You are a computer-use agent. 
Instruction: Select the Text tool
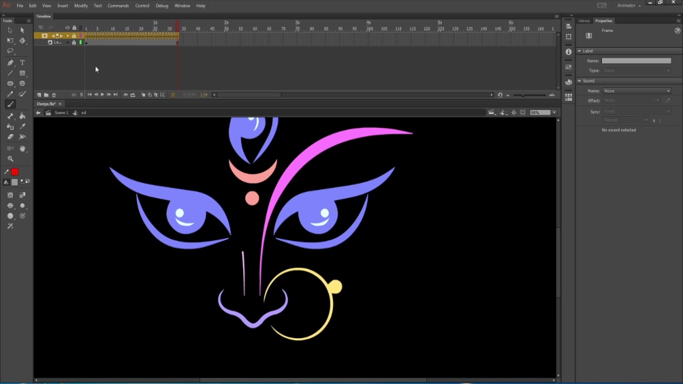(x=22, y=62)
